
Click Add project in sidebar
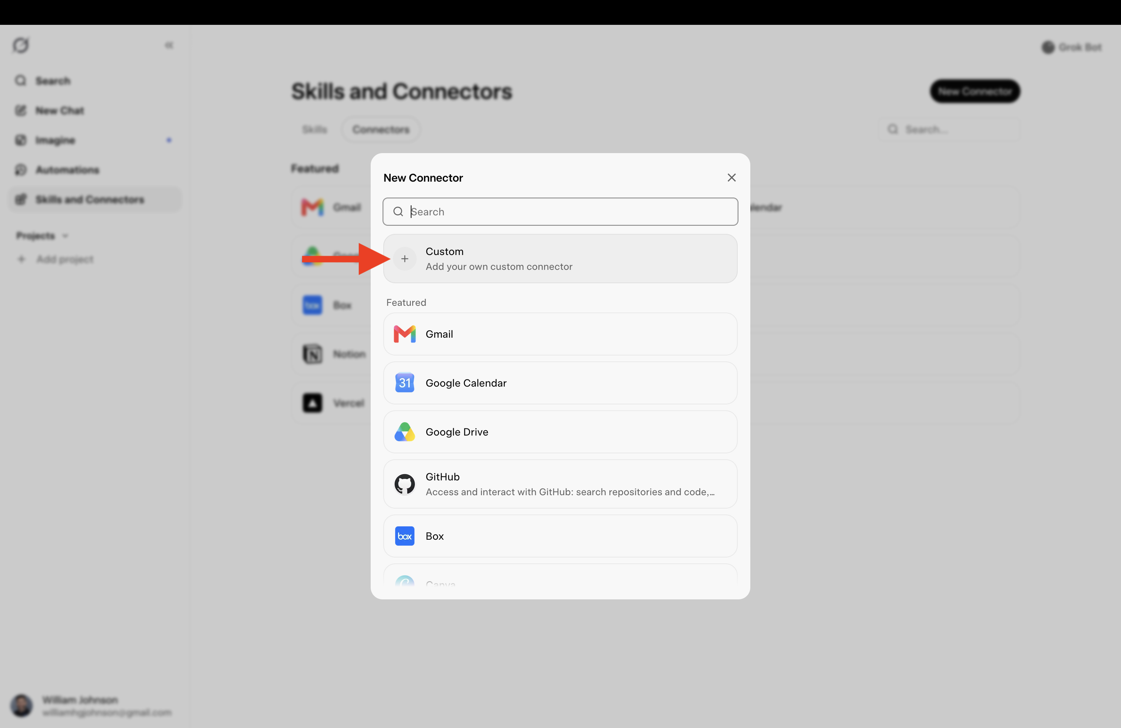click(x=56, y=259)
